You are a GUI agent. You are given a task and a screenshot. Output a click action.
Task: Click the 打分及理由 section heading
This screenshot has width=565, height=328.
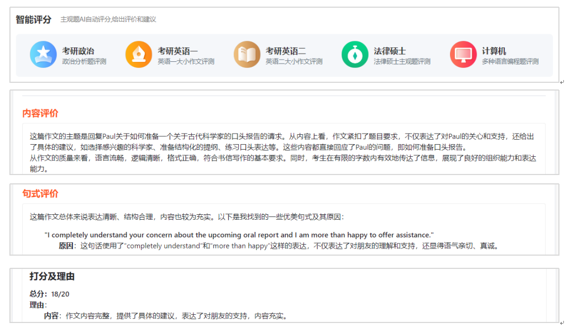52,276
